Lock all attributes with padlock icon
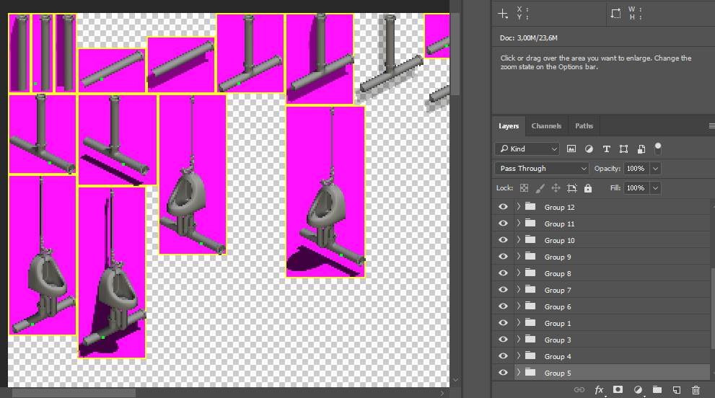The image size is (715, 398). [588, 188]
